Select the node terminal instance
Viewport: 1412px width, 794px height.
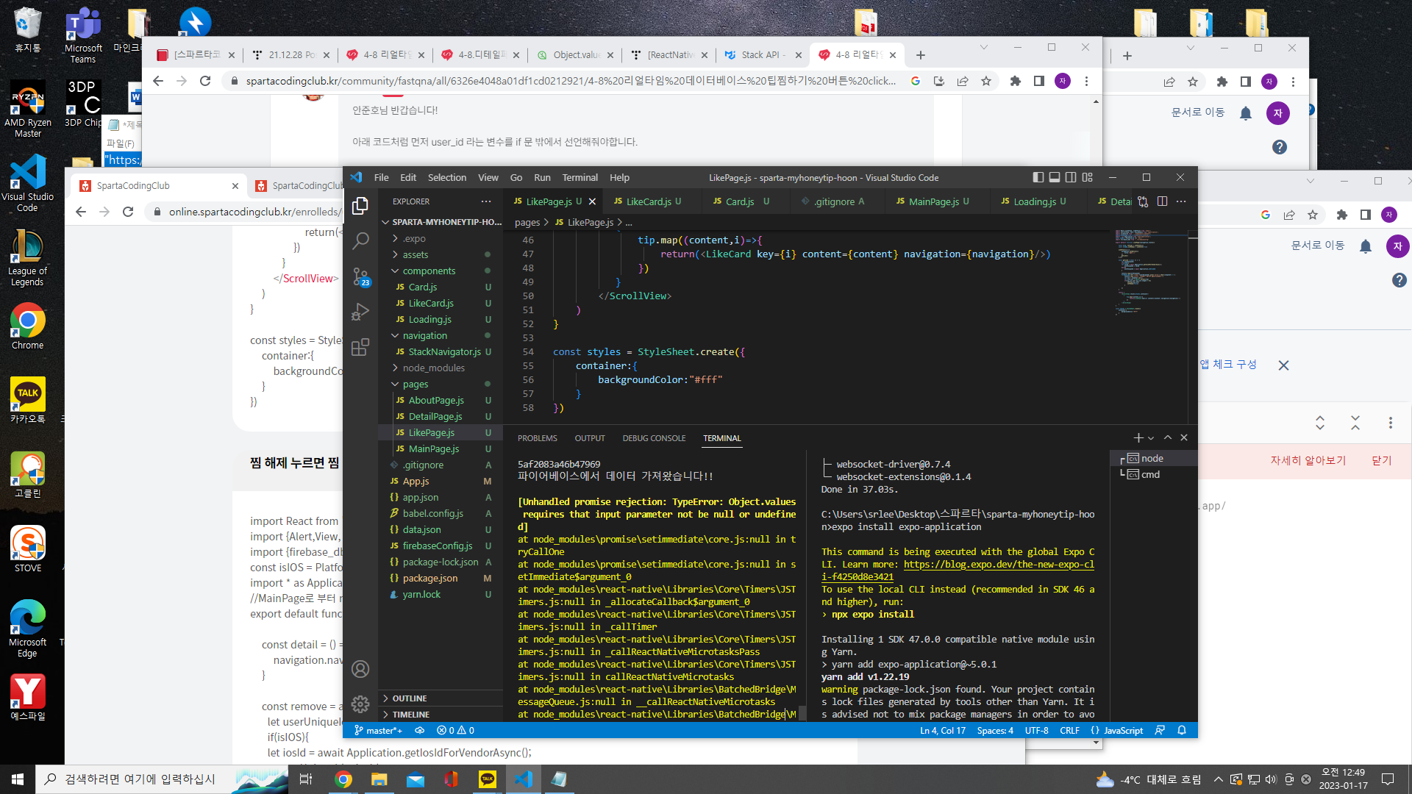point(1152,458)
